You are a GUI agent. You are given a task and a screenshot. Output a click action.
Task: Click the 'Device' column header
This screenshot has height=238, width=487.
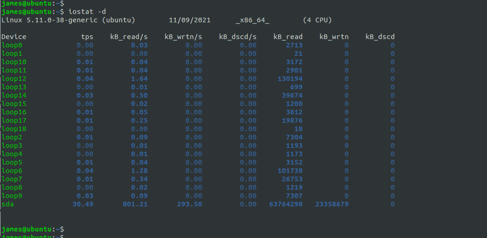pos(14,37)
